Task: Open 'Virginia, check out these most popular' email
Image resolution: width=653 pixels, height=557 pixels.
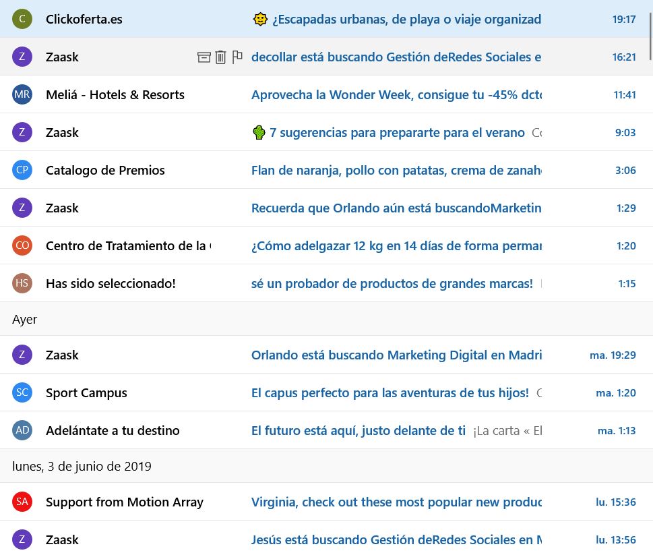Action: coord(396,502)
